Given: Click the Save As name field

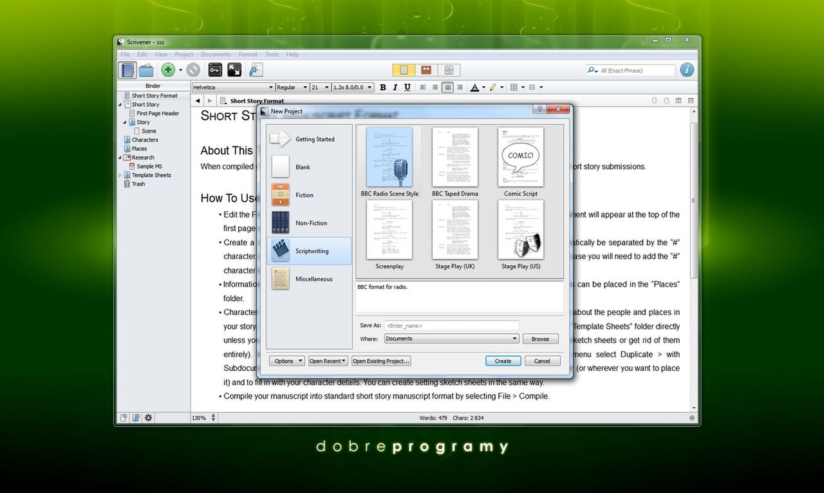Looking at the screenshot, I should pyautogui.click(x=452, y=326).
